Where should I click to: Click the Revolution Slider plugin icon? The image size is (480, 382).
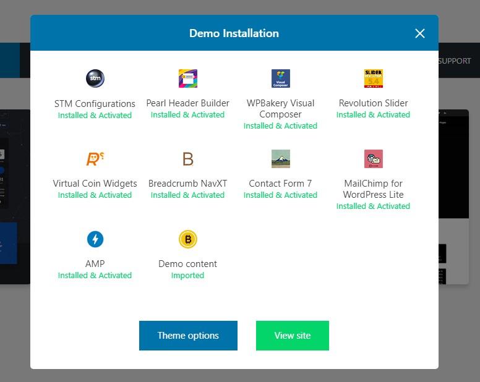click(373, 79)
